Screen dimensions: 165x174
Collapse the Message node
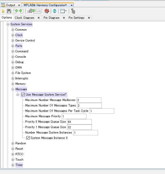[13, 89]
